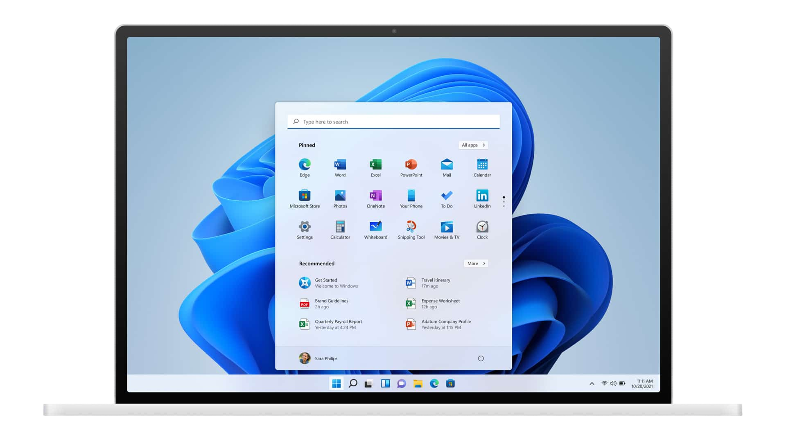Open Brand Guidelines PDF
Image resolution: width=786 pixels, height=442 pixels.
324,304
